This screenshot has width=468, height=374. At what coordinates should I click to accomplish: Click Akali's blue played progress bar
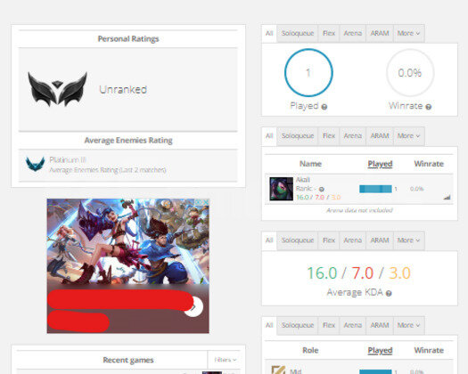click(375, 189)
